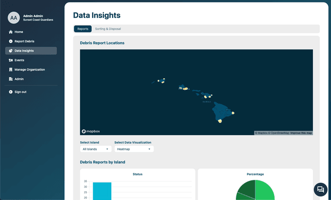Image resolution: width=331 pixels, height=200 pixels.
Task: Click the Sign out icon
Action: (11, 92)
